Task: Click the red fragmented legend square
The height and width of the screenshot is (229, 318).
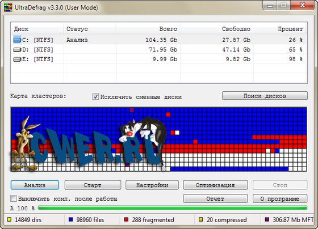Action: pos(126,219)
